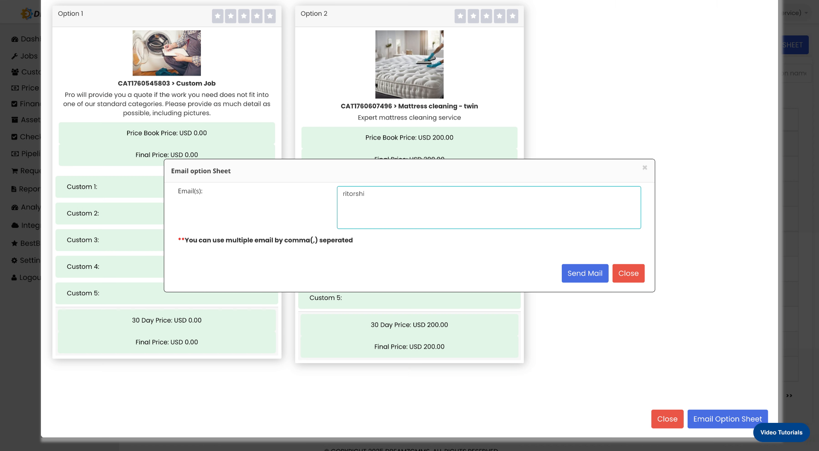This screenshot has width=819, height=451.
Task: Click the Option 1 header label
Action: [70, 14]
